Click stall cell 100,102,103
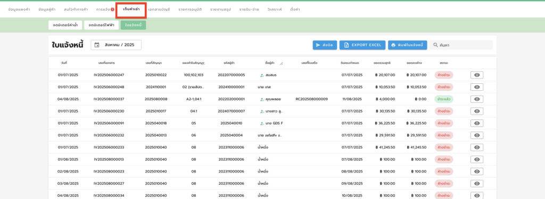The image size is (545, 199). tap(194, 75)
